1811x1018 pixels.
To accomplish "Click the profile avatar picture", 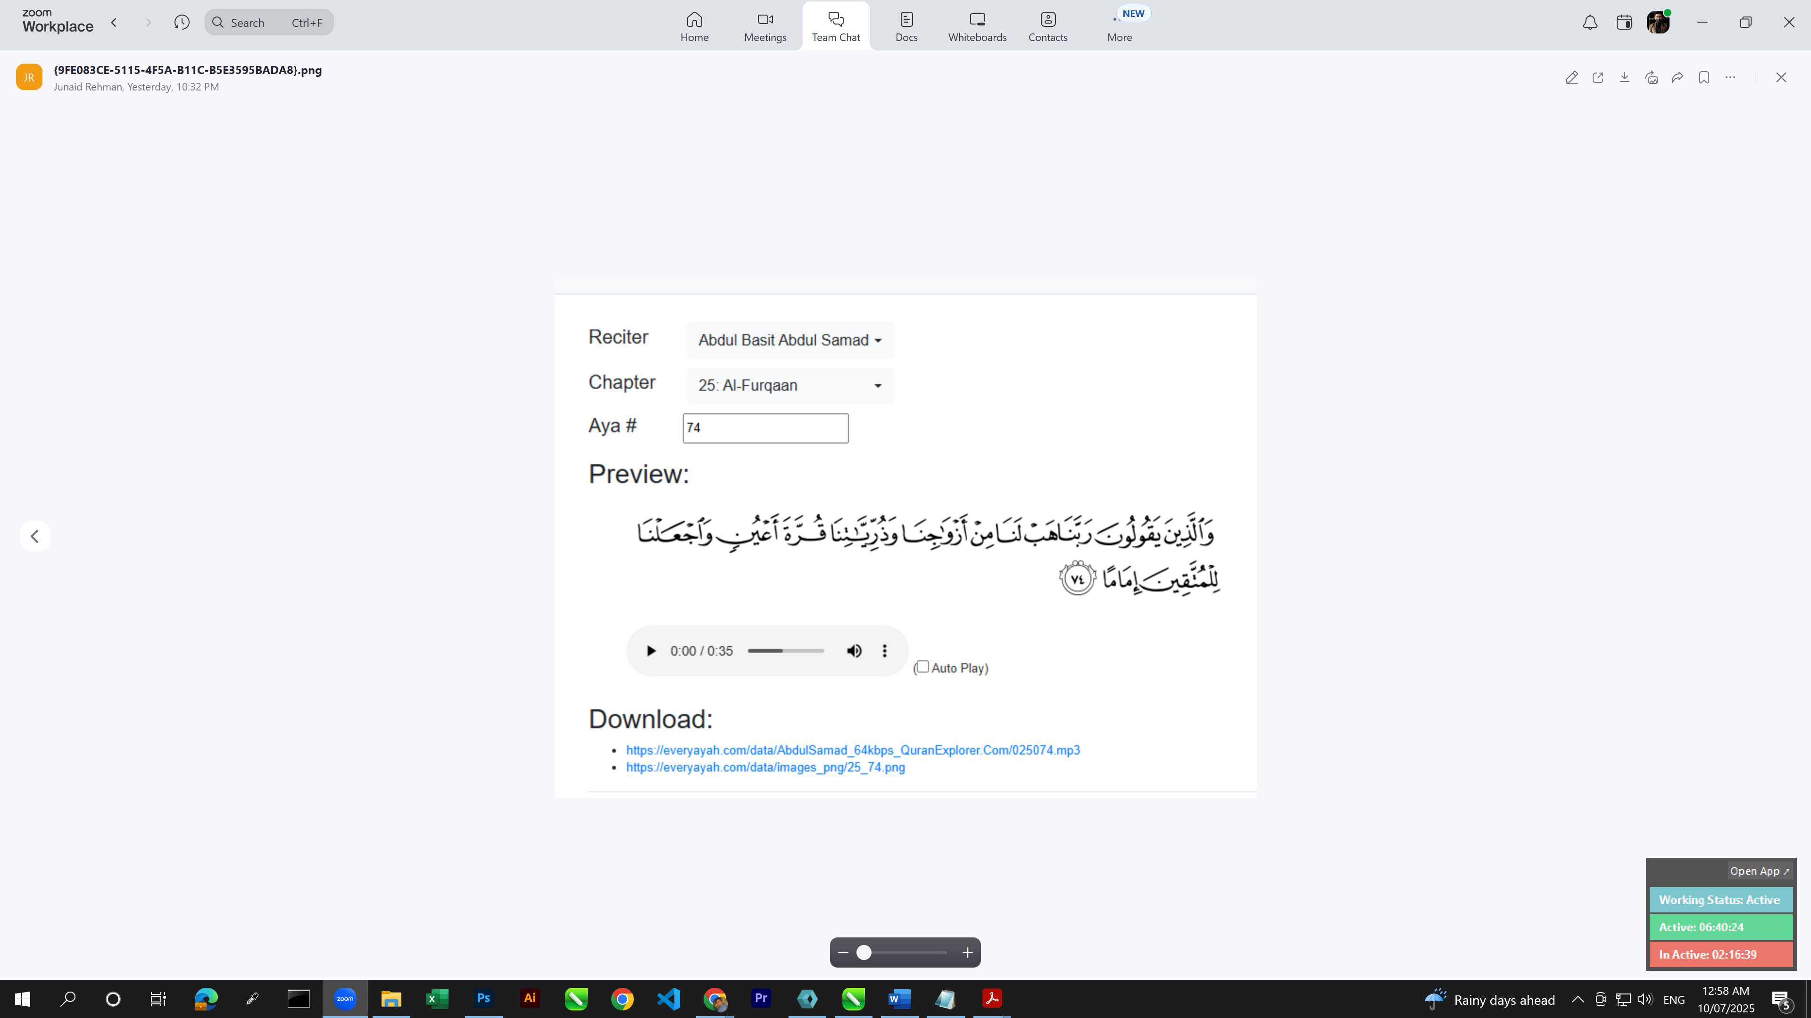I will point(1659,22).
